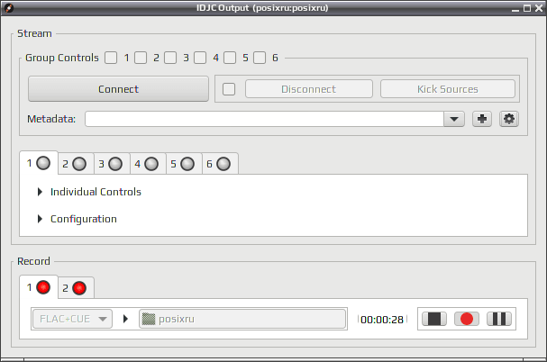This screenshot has height=362, width=547.
Task: Toggle Group Controls checkbox for stream 1
Action: (x=111, y=58)
